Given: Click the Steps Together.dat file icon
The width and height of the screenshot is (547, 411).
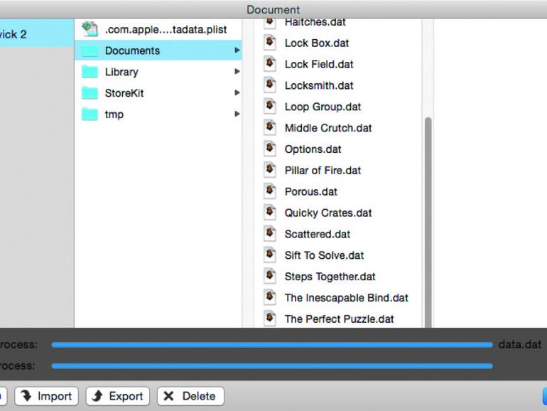Looking at the screenshot, I should [x=270, y=276].
